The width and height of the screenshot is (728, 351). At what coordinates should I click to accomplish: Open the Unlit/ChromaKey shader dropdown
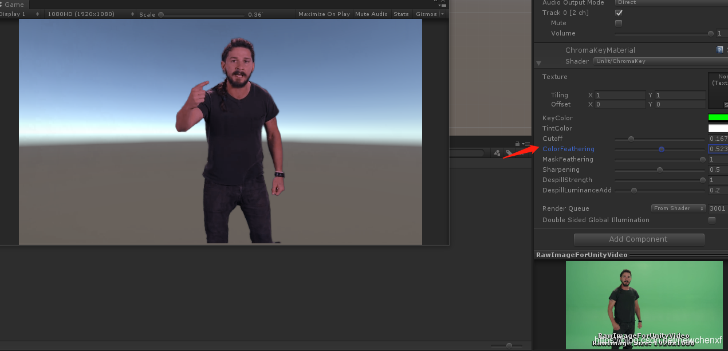660,61
